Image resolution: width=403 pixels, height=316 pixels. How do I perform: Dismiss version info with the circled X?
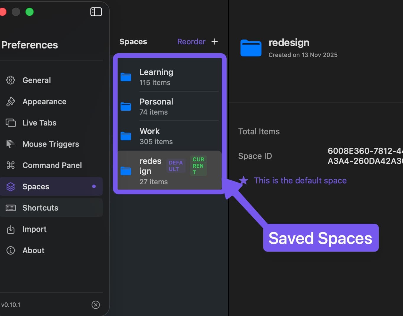pyautogui.click(x=95, y=305)
